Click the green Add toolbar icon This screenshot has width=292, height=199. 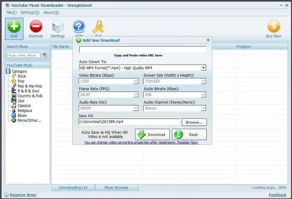[14, 27]
